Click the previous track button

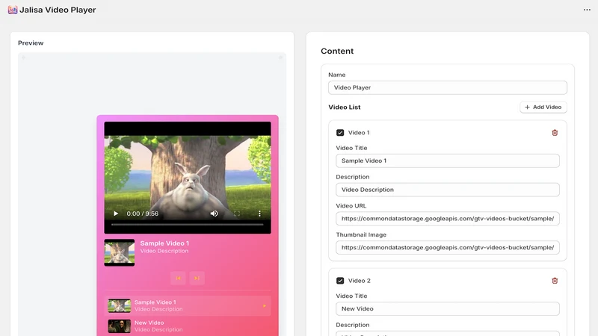pos(178,278)
